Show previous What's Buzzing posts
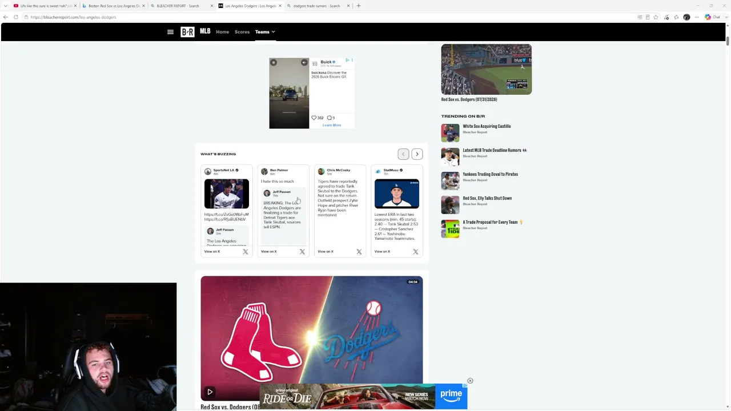731x411 pixels. [403, 154]
